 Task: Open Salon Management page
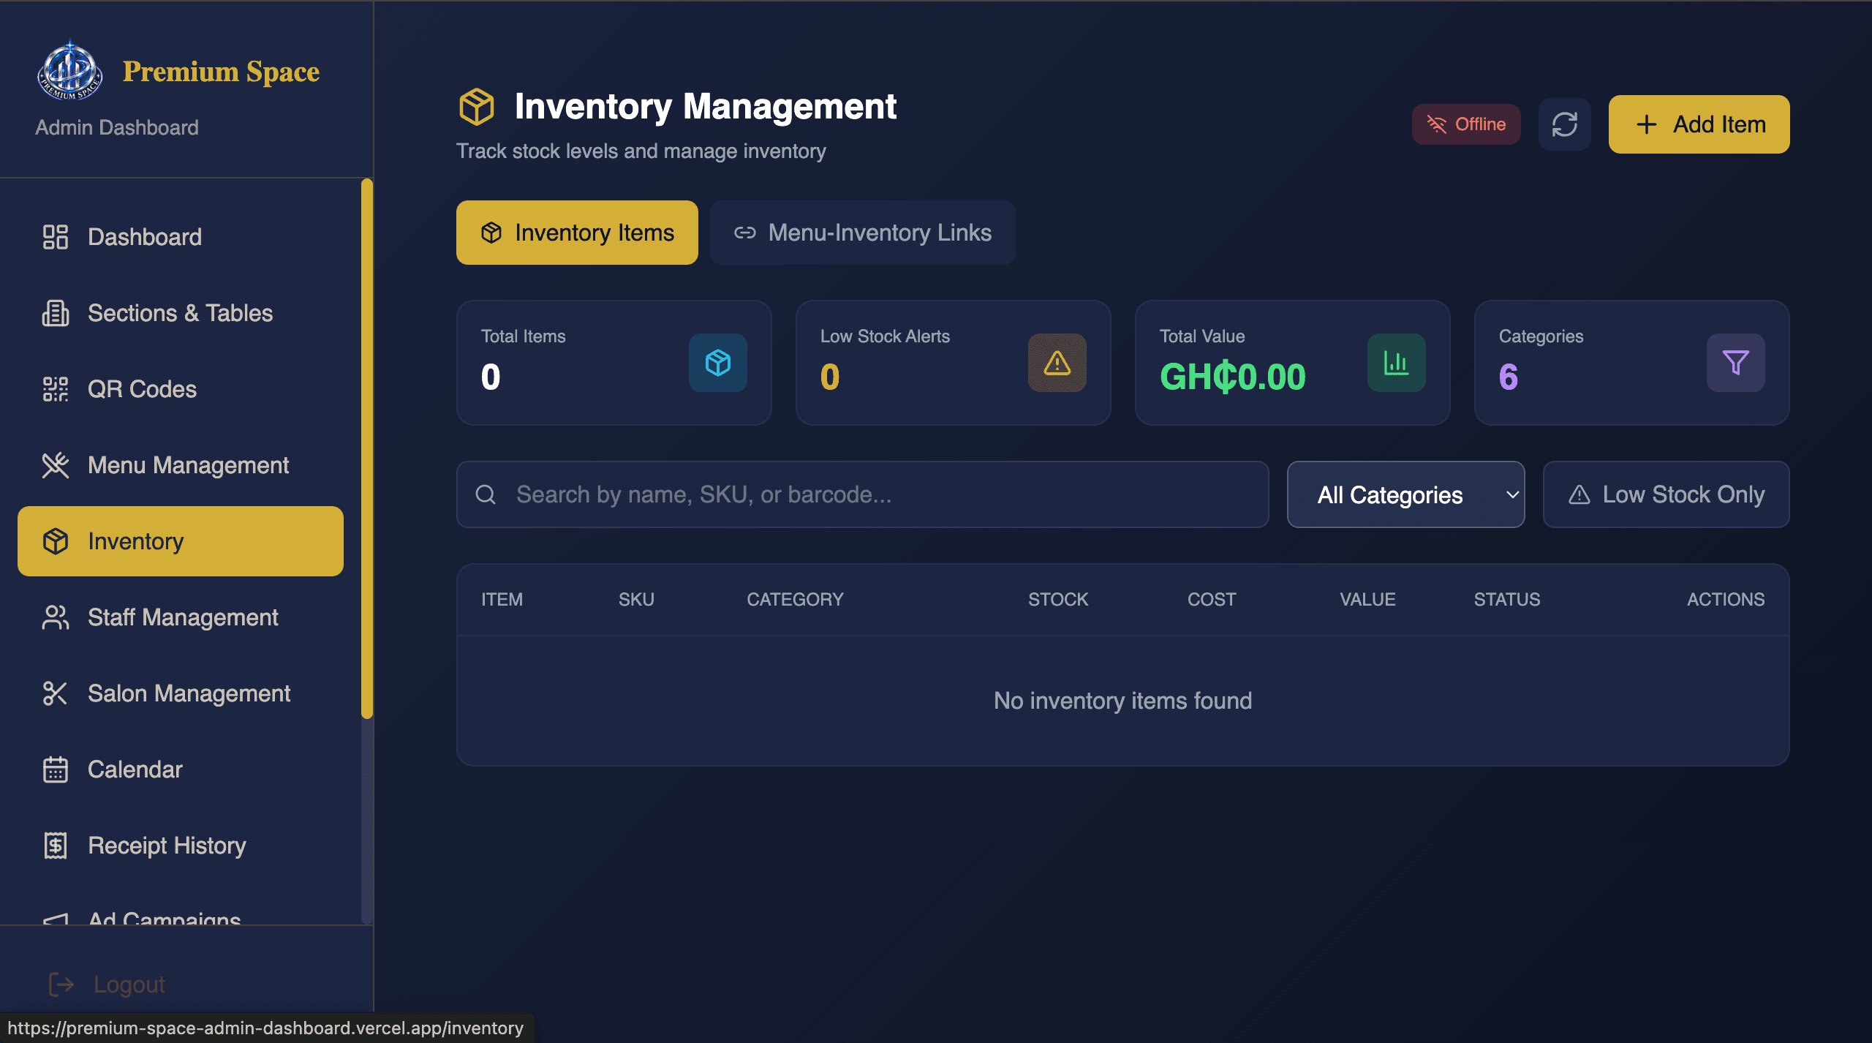click(x=181, y=693)
